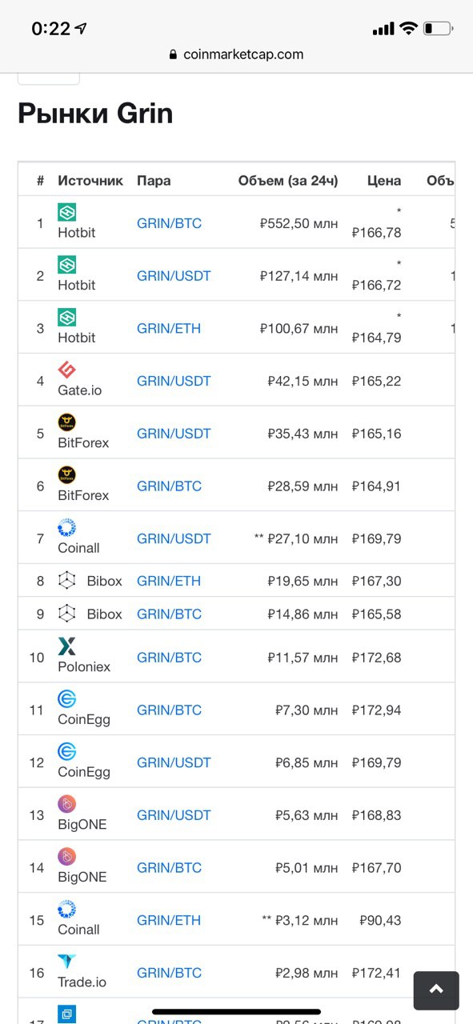Tap the BigONE logo in row 13
The image size is (473, 1024).
coord(67,804)
